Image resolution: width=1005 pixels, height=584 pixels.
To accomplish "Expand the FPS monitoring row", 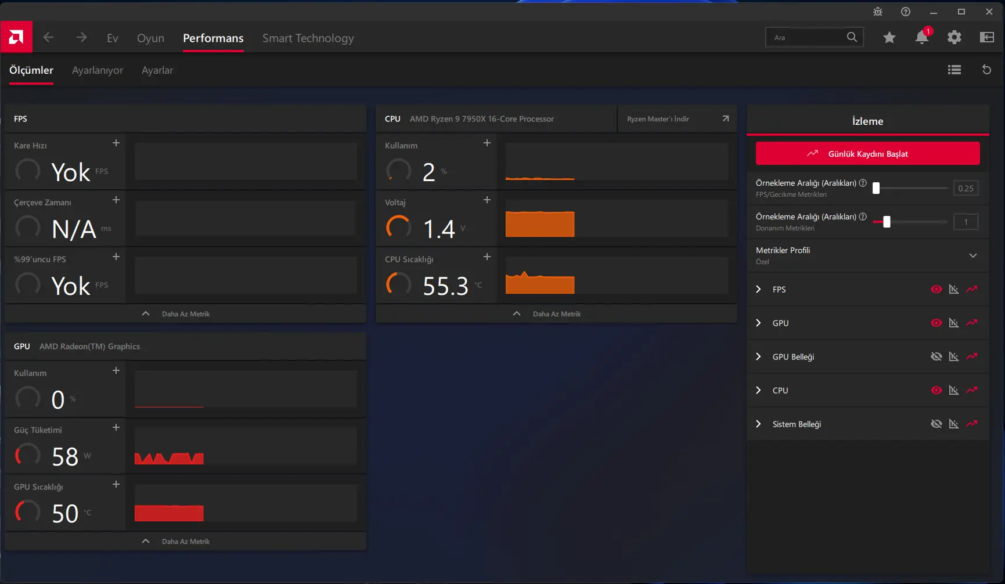I will 758,289.
